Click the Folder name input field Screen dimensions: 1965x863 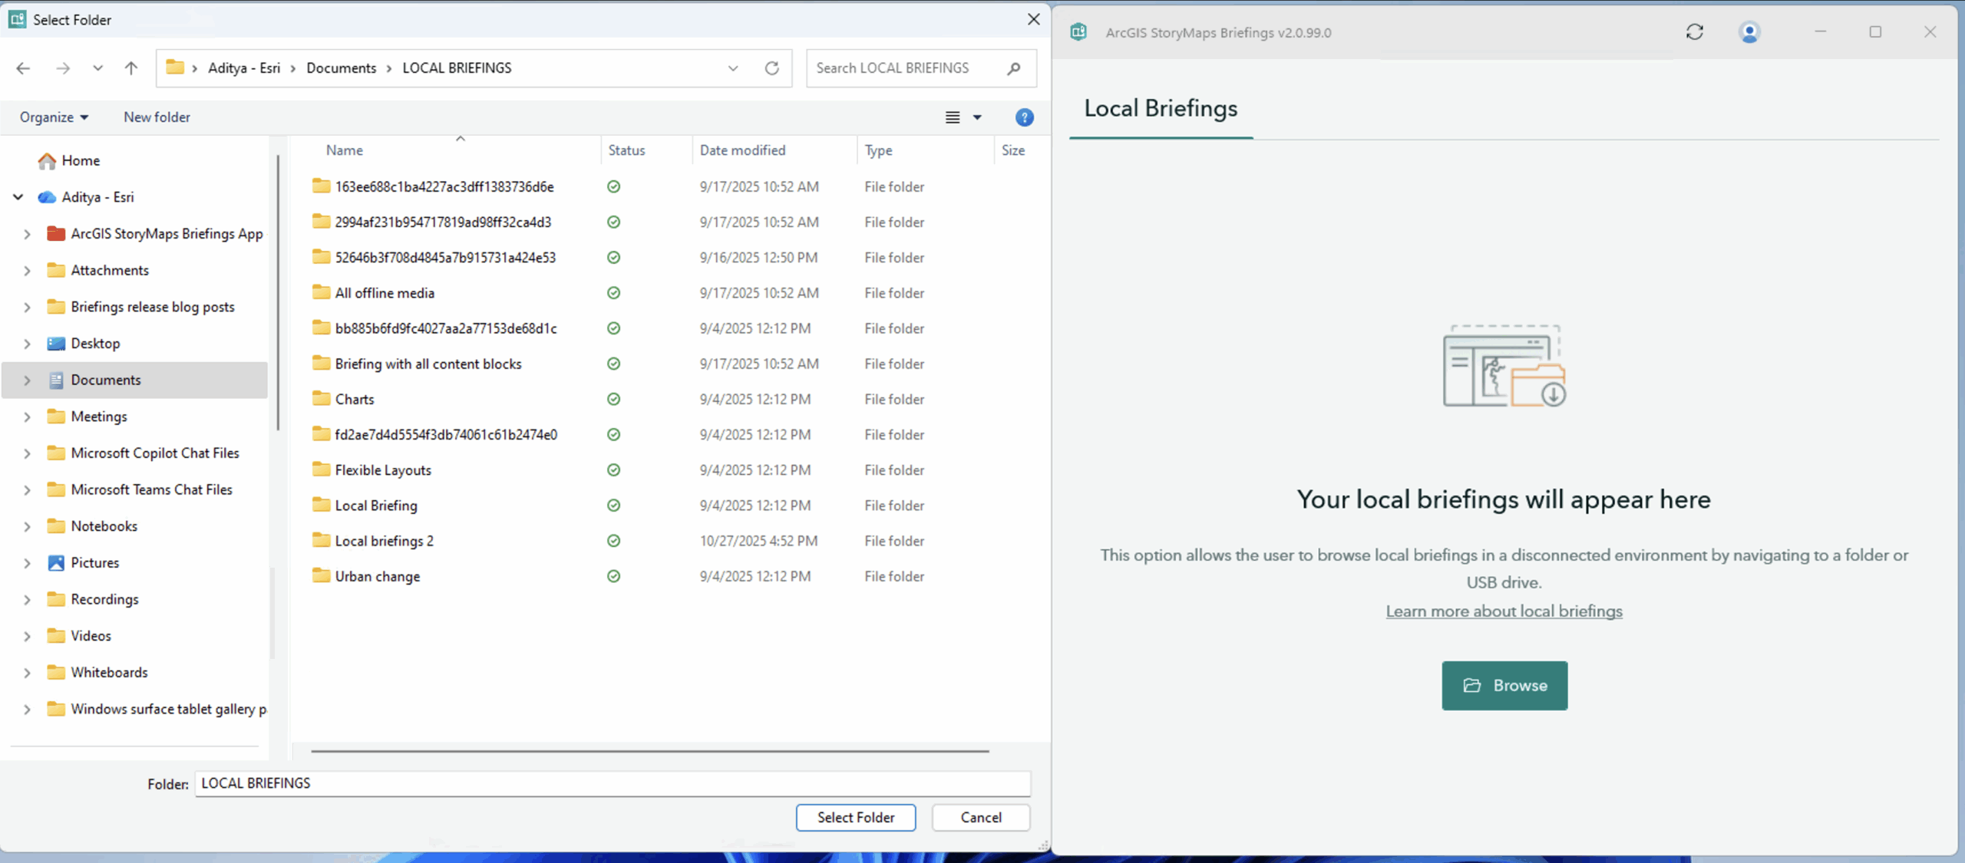pyautogui.click(x=612, y=783)
